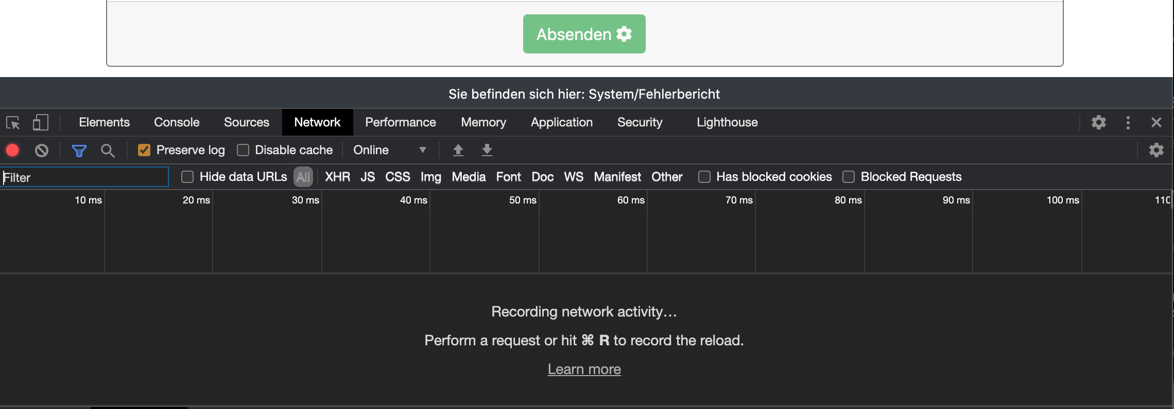Screen dimensions: 1174x409
Task: Click the green Absenden button
Action: 584,34
